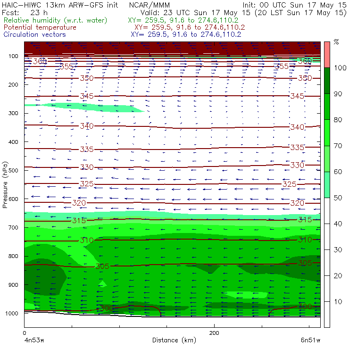349x349 pixels.
Task: Click the '%' unit above the colorbar
Action: point(336,42)
